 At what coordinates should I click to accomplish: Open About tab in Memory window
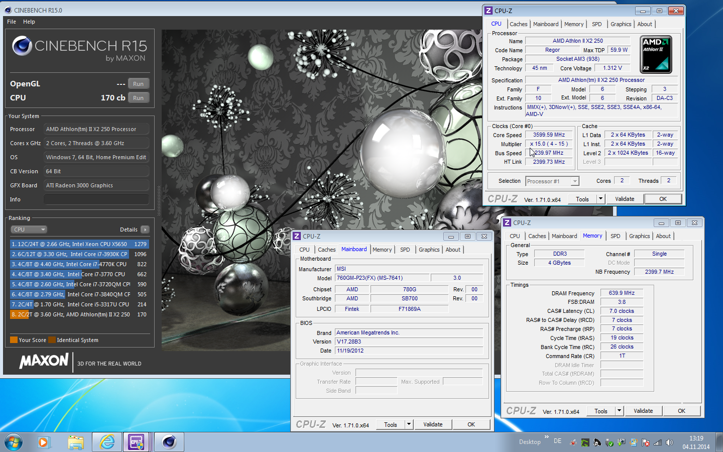(663, 236)
